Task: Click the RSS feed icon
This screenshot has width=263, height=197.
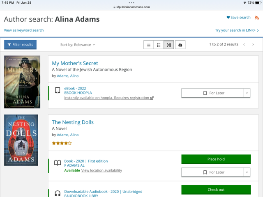Action: click(257, 18)
